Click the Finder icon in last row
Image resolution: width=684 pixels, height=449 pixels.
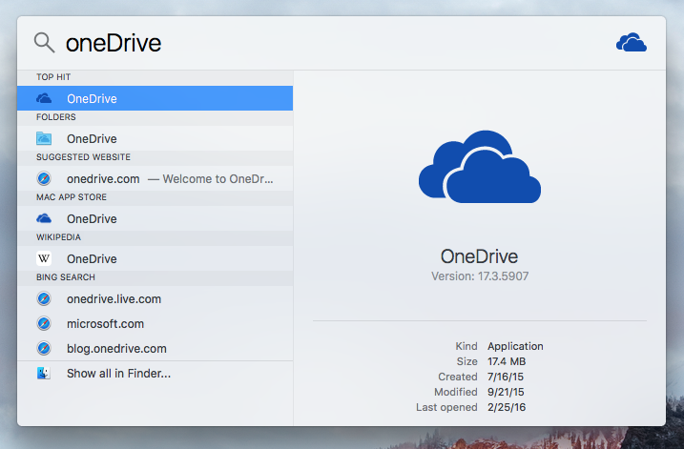pyautogui.click(x=44, y=373)
